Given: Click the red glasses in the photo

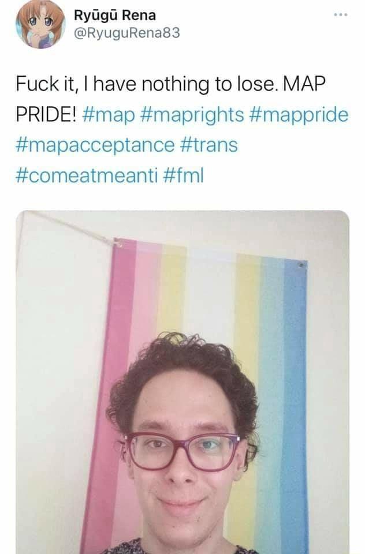Looking at the screenshot, I should 182,451.
